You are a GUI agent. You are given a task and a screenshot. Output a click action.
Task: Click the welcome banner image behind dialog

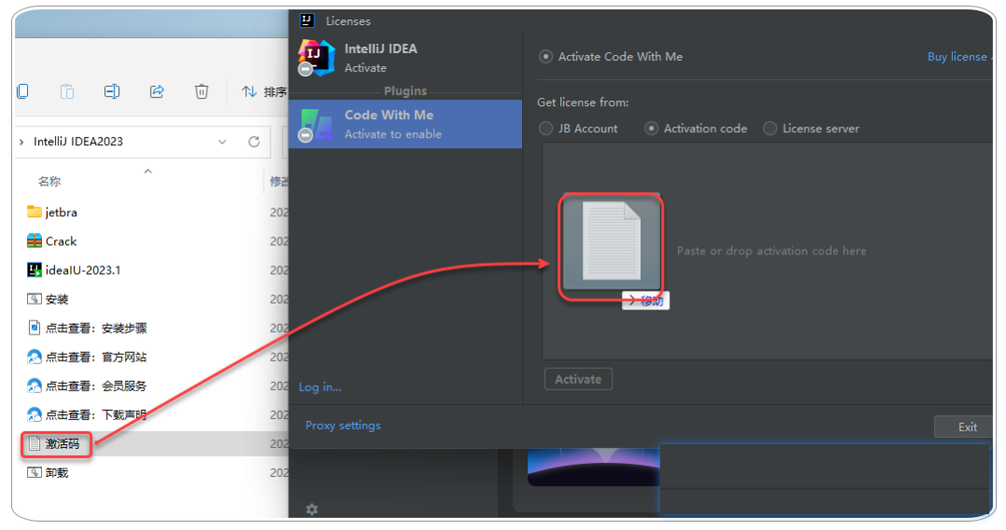point(594,467)
